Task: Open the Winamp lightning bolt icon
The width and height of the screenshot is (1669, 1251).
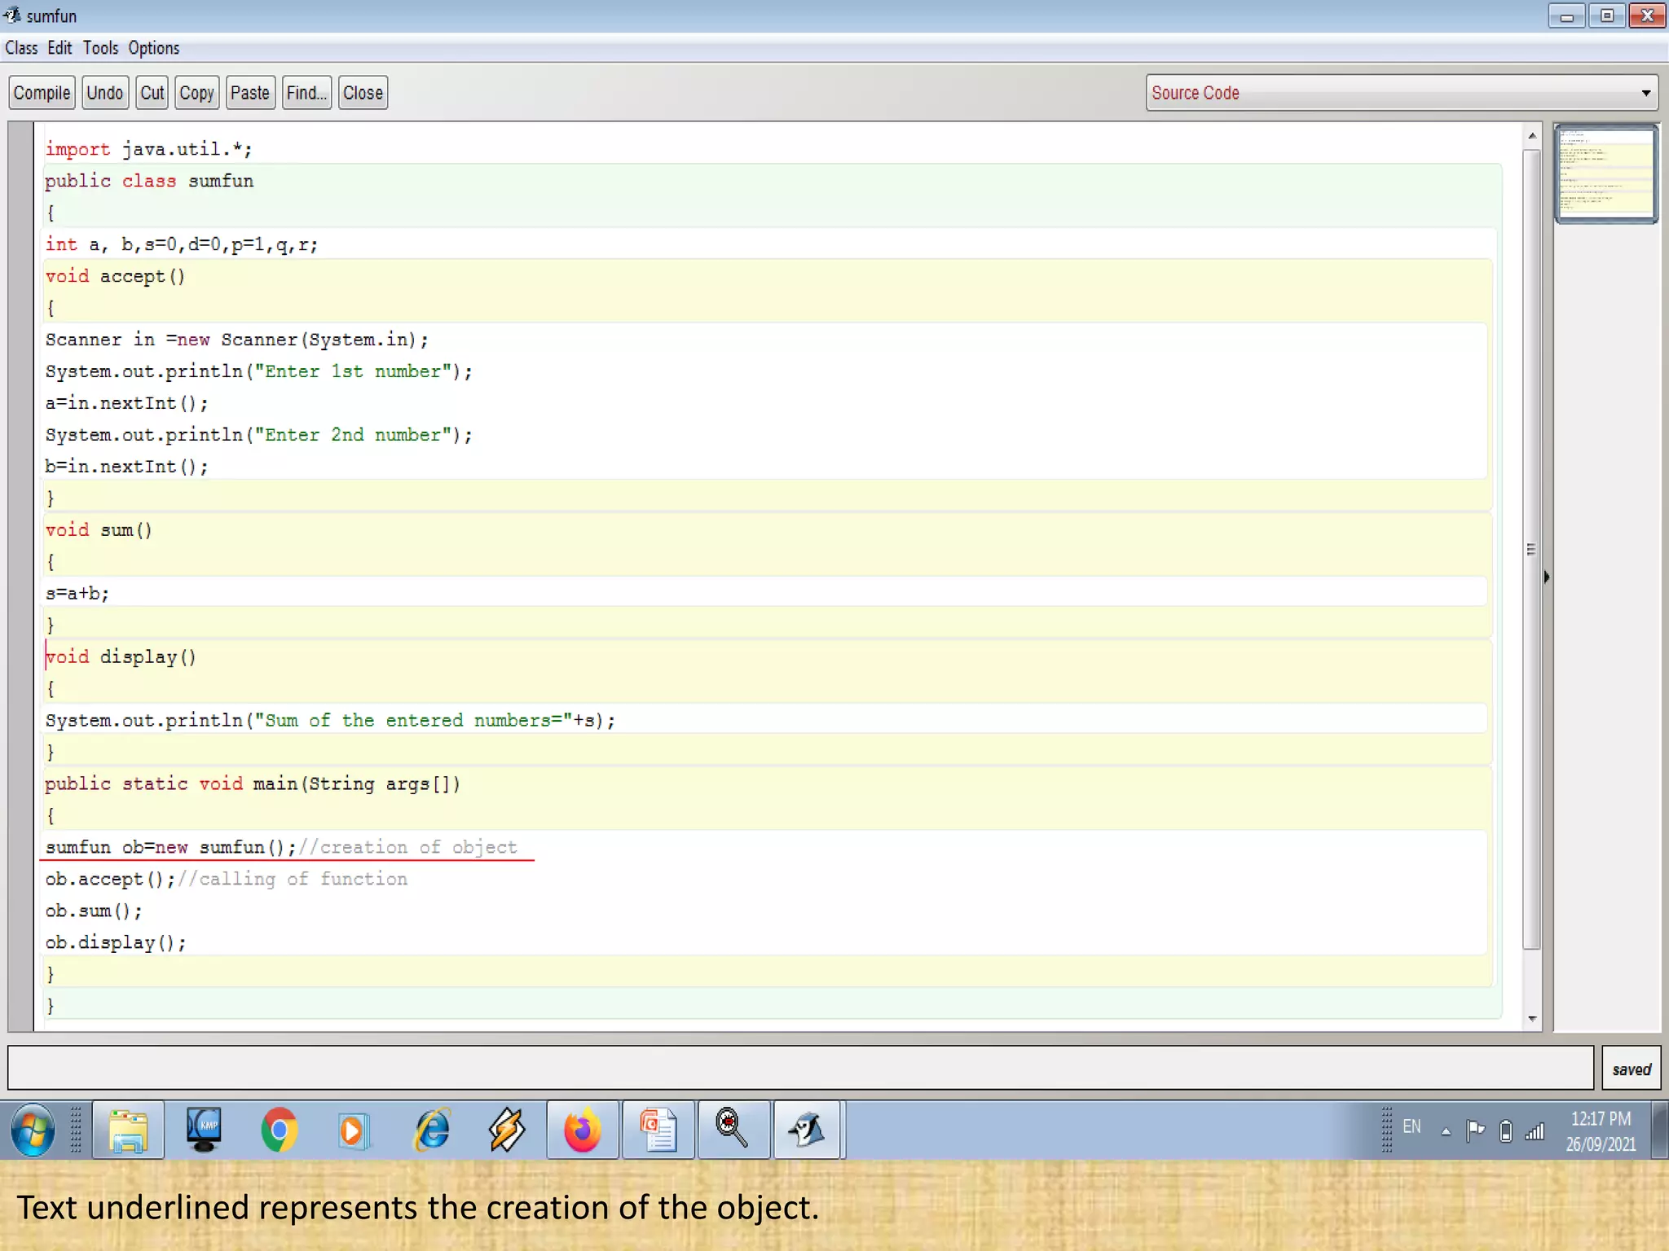Action: [507, 1130]
